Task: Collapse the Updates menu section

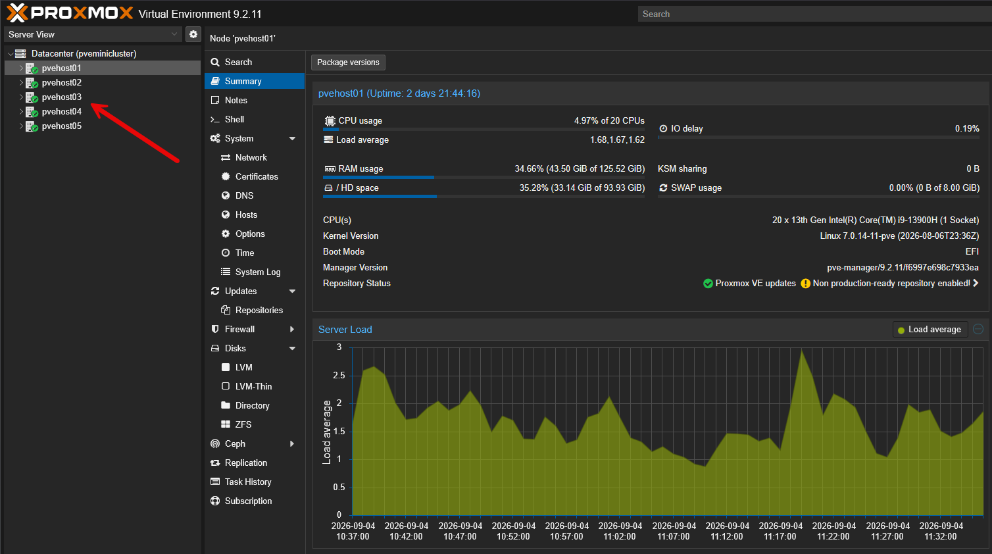Action: [x=293, y=291]
